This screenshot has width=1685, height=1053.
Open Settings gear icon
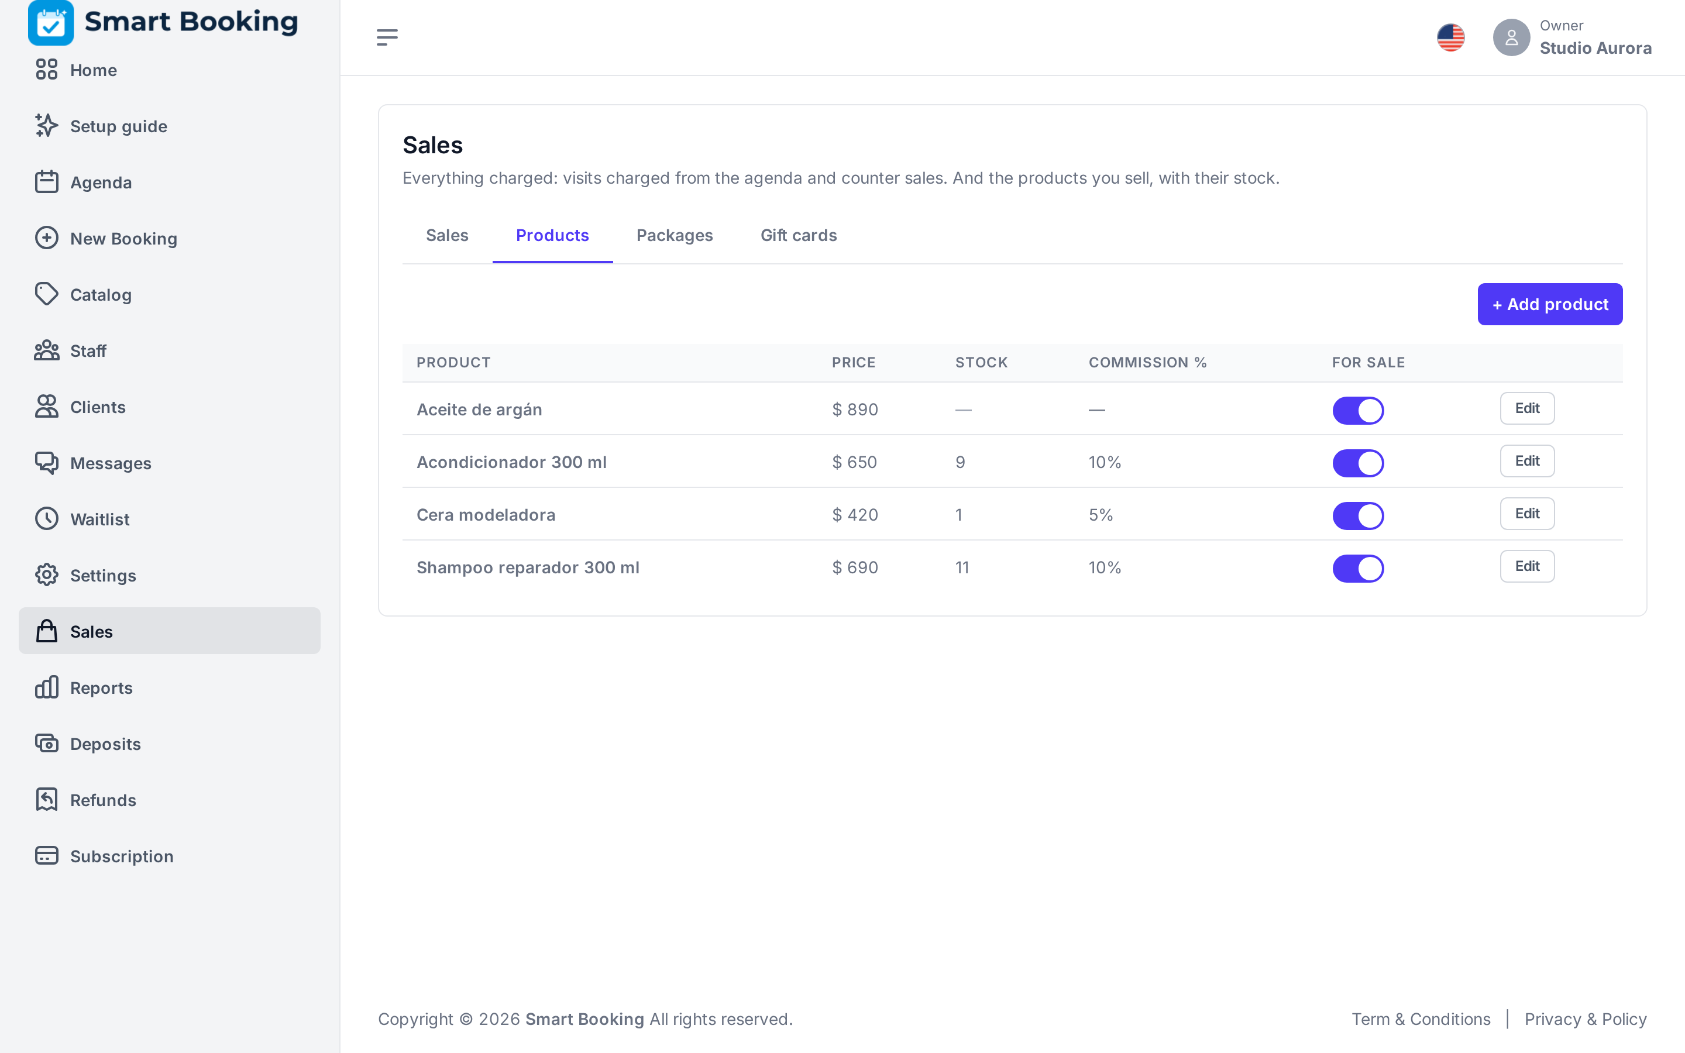click(47, 575)
